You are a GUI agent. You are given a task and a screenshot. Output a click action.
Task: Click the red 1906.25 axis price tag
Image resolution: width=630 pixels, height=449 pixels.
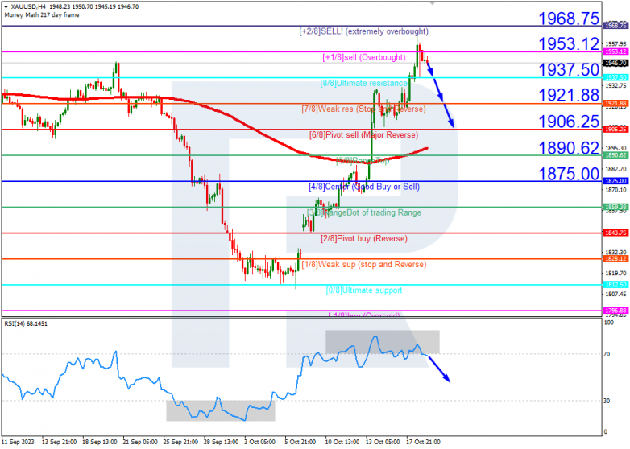(x=615, y=130)
